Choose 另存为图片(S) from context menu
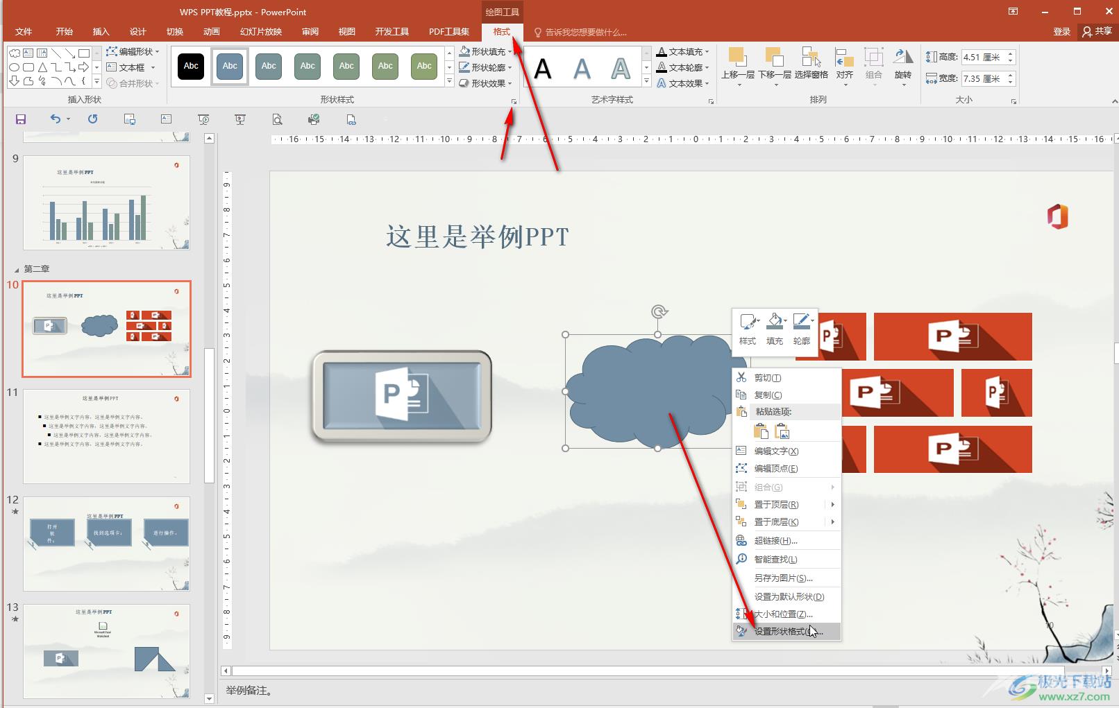 787,578
